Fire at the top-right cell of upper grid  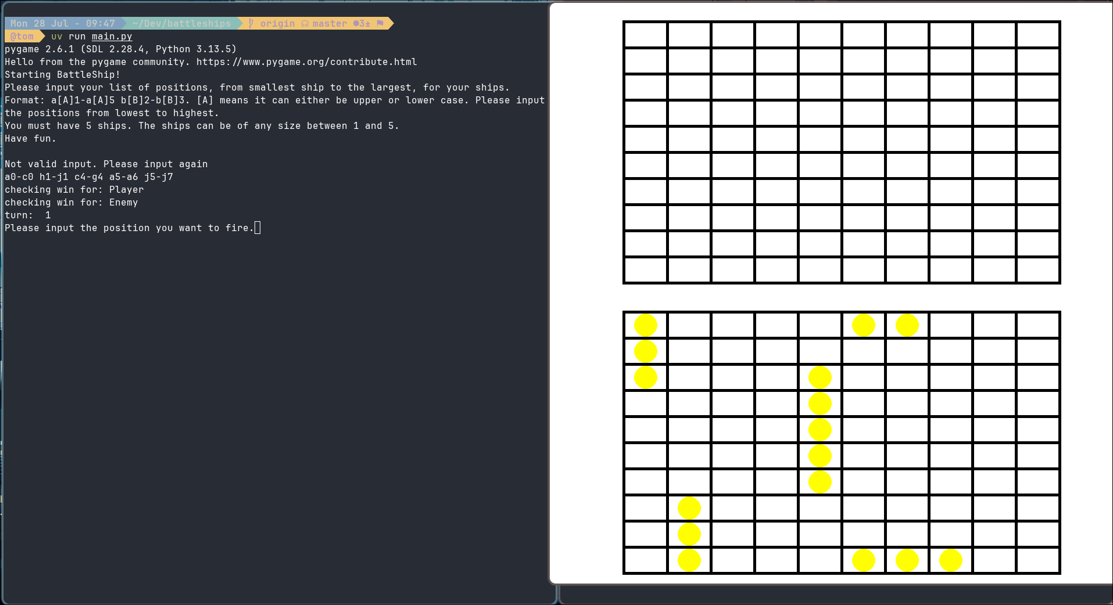[x=1037, y=35]
